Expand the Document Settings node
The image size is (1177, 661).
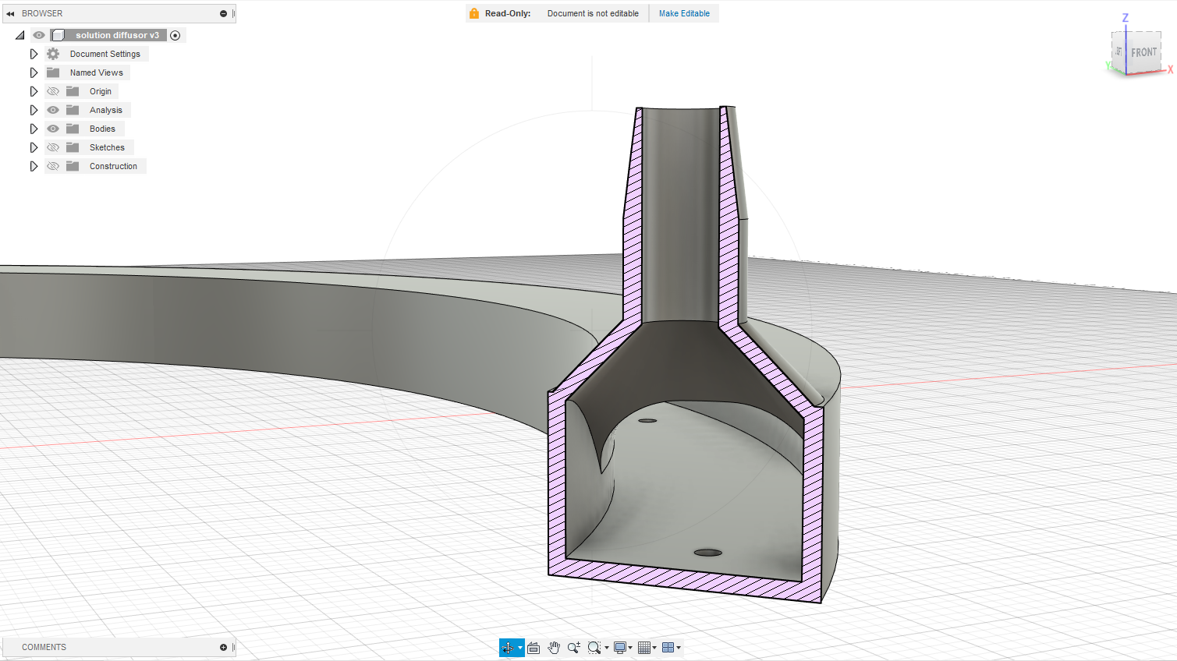pyautogui.click(x=34, y=54)
